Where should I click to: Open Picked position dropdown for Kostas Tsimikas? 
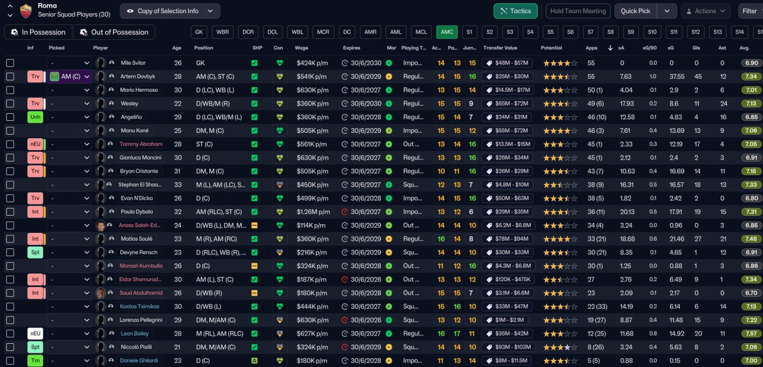click(x=70, y=306)
